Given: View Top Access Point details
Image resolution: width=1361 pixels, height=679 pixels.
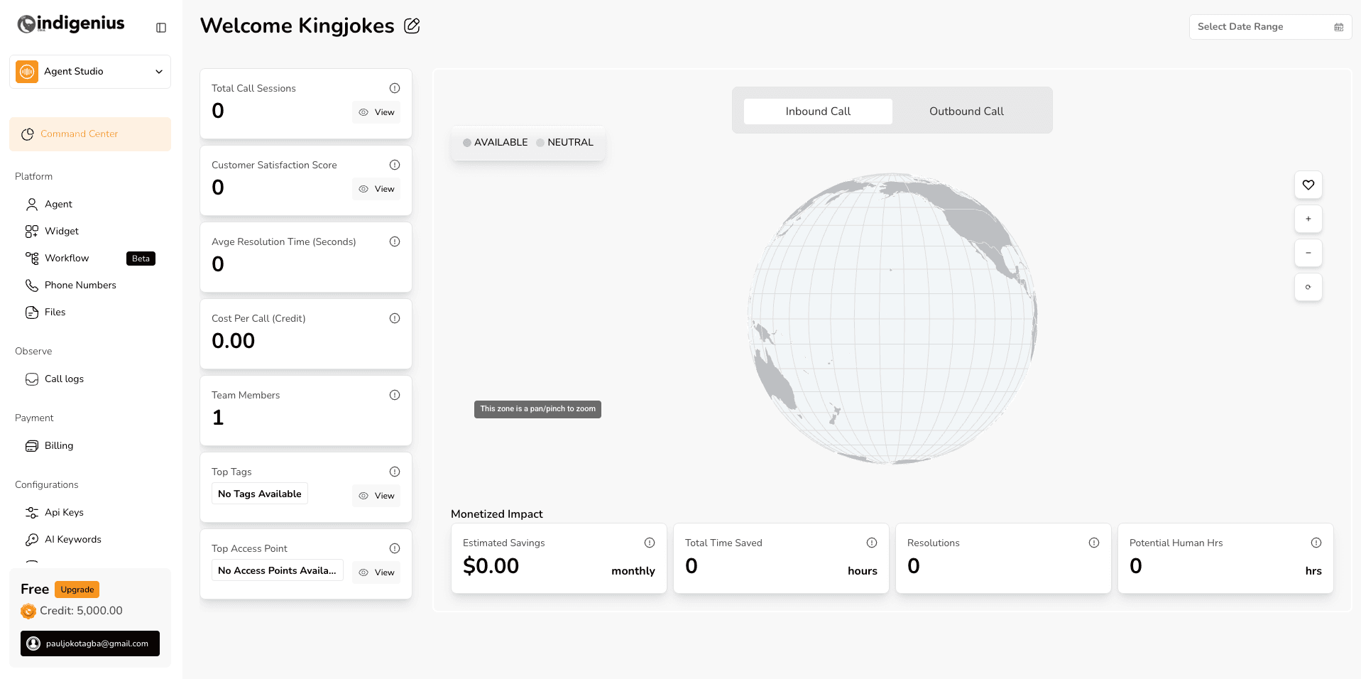Looking at the screenshot, I should (376, 572).
